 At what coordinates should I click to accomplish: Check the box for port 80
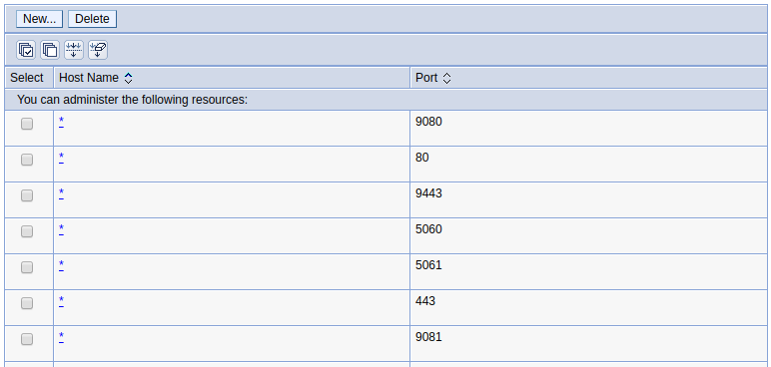click(x=27, y=160)
